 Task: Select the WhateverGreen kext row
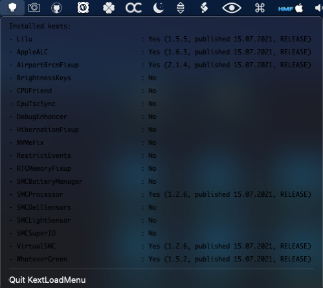coord(160,259)
